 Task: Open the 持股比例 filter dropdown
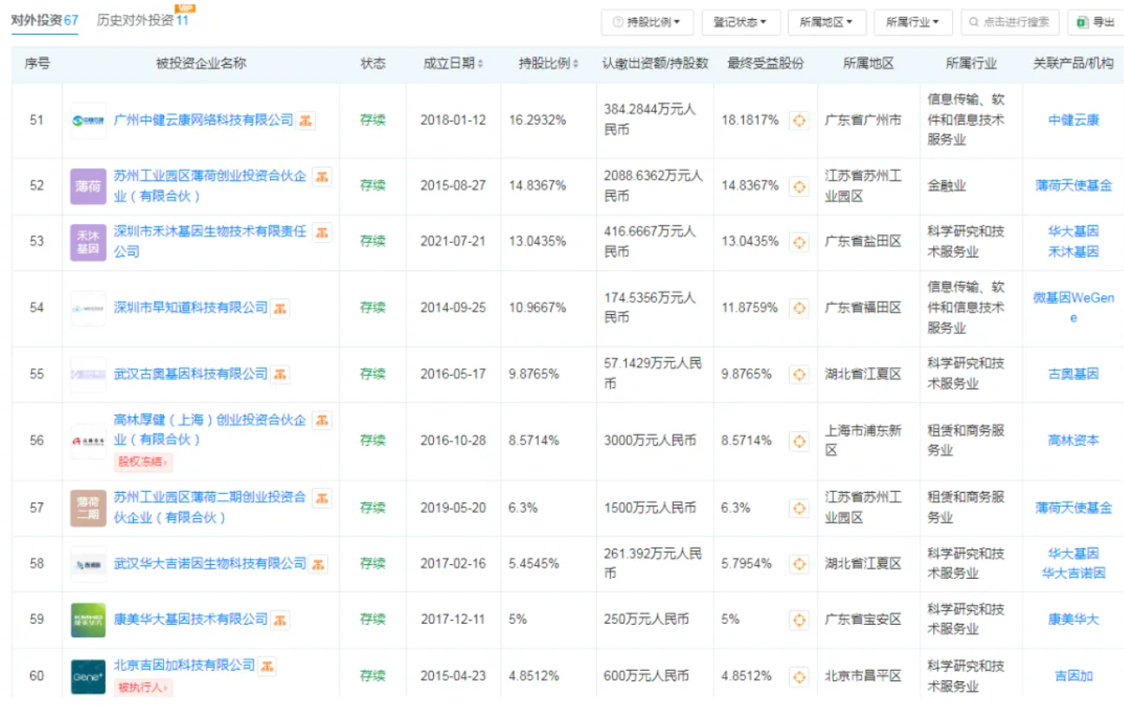(647, 23)
